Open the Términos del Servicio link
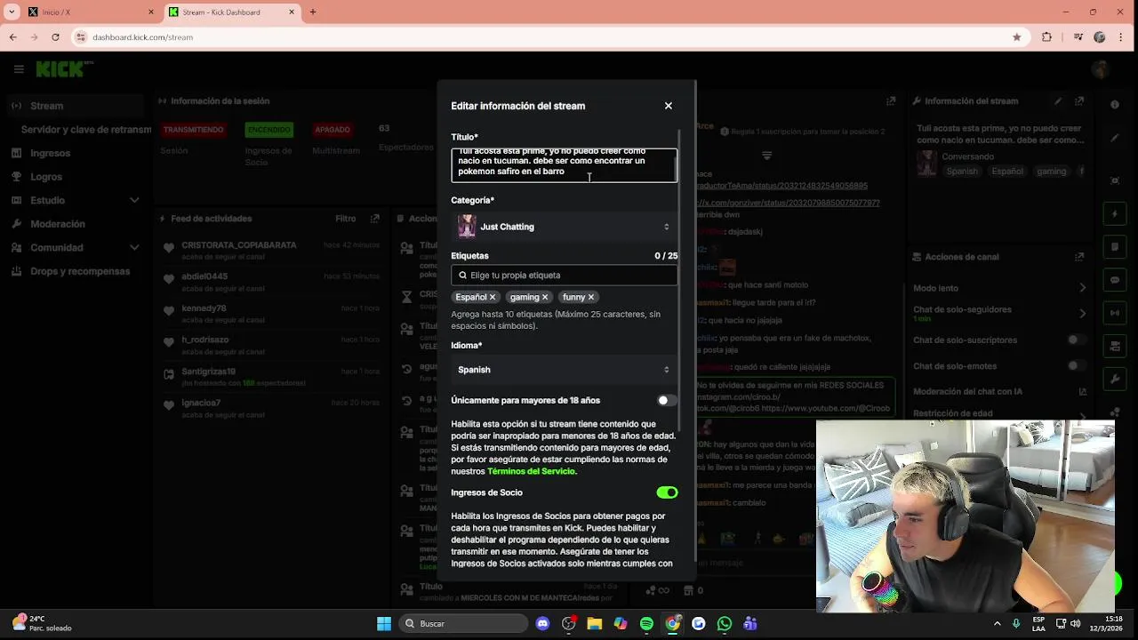 click(x=531, y=471)
